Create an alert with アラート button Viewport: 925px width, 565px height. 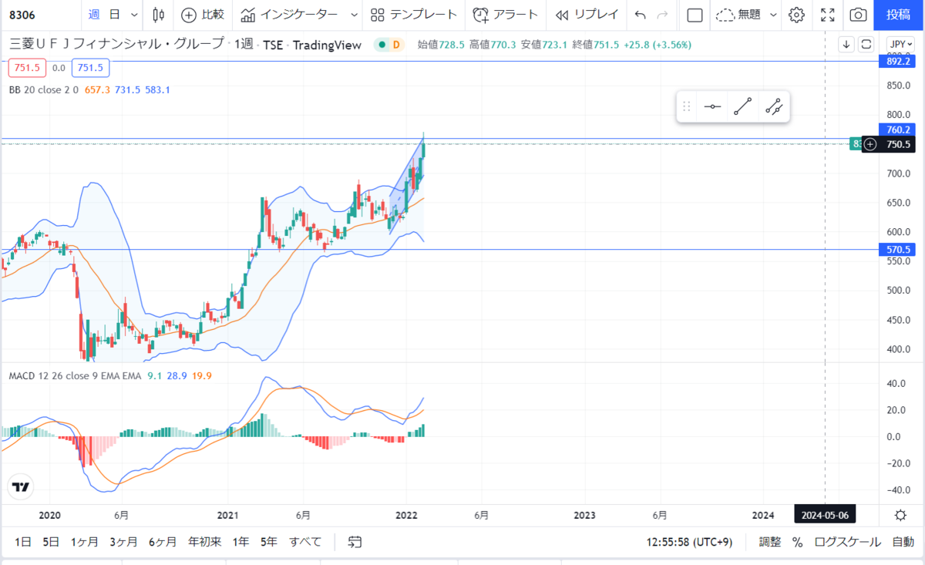[505, 14]
